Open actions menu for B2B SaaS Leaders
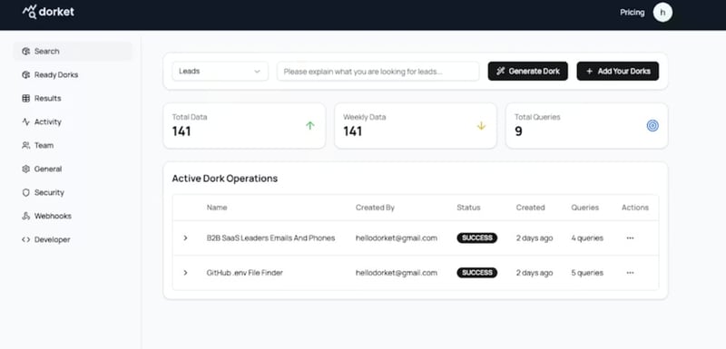The width and height of the screenshot is (726, 349). point(630,238)
